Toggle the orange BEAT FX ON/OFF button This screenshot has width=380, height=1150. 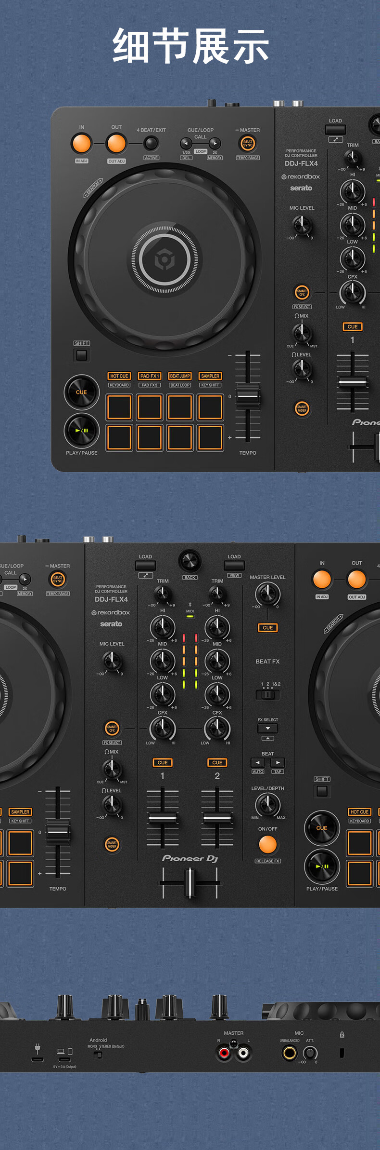(x=267, y=844)
